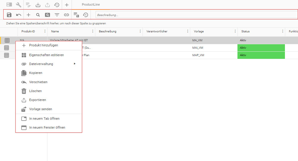Image resolution: width=298 pixels, height=161 pixels.
Task: Switch to the ProductLine tab
Action: 91,5
